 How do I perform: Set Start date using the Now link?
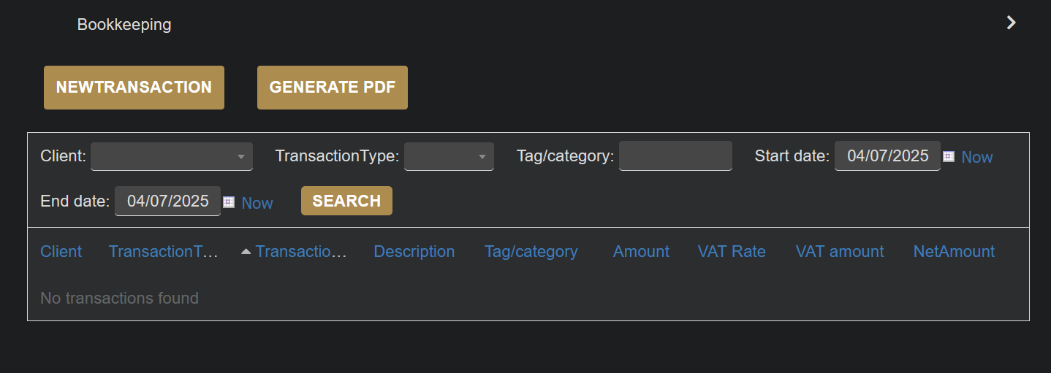point(977,157)
